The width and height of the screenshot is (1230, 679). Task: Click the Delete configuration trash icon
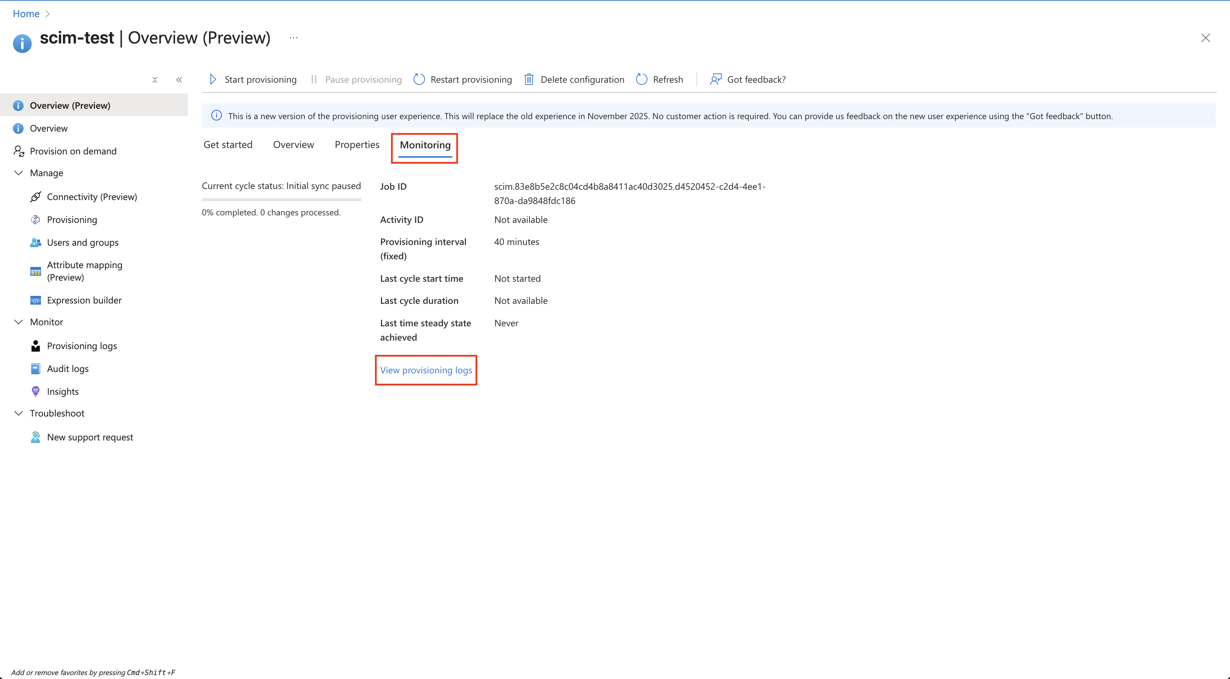click(529, 79)
